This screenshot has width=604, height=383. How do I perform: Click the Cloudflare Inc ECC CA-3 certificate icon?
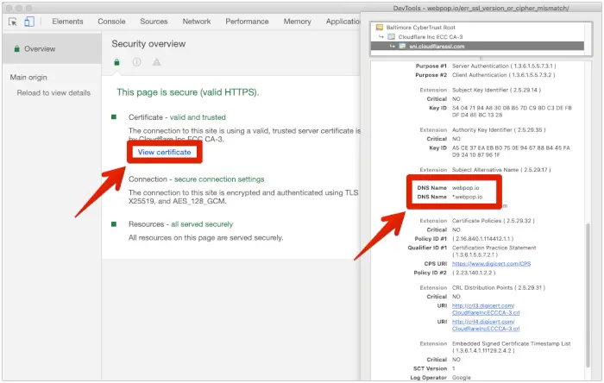pos(392,36)
